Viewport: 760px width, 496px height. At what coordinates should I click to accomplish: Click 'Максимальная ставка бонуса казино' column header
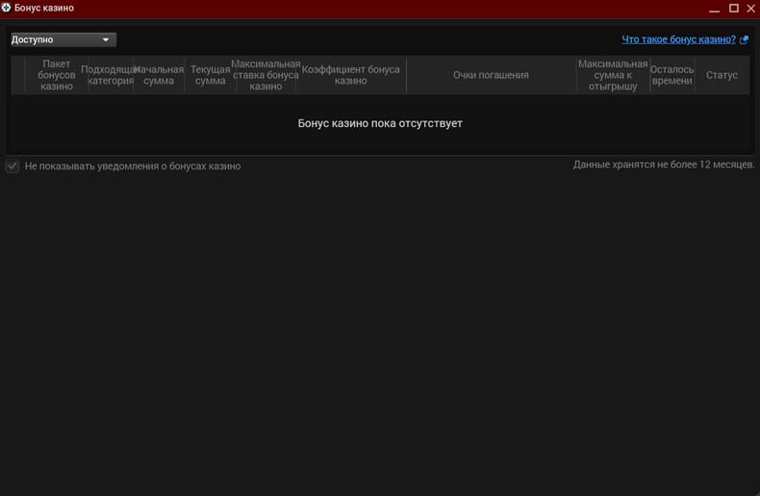[266, 75]
